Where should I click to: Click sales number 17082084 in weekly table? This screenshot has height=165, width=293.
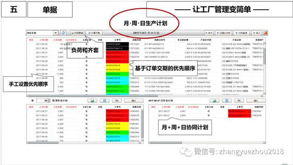(x=134, y=132)
